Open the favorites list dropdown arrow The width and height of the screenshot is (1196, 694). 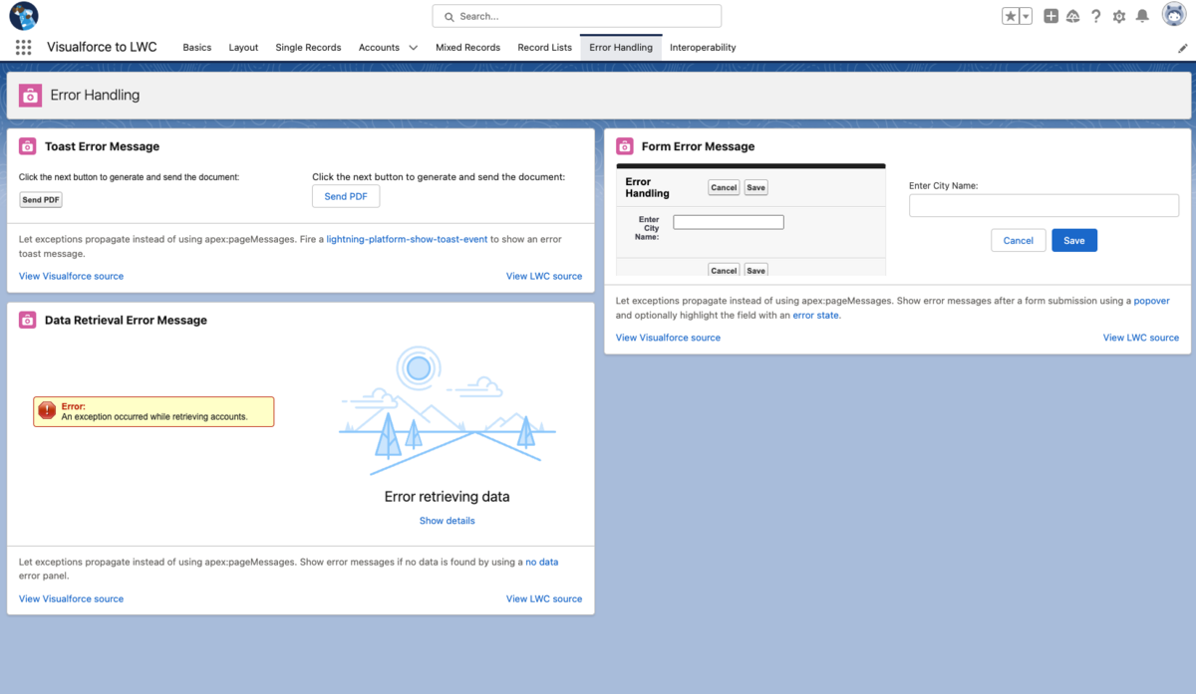(1024, 16)
